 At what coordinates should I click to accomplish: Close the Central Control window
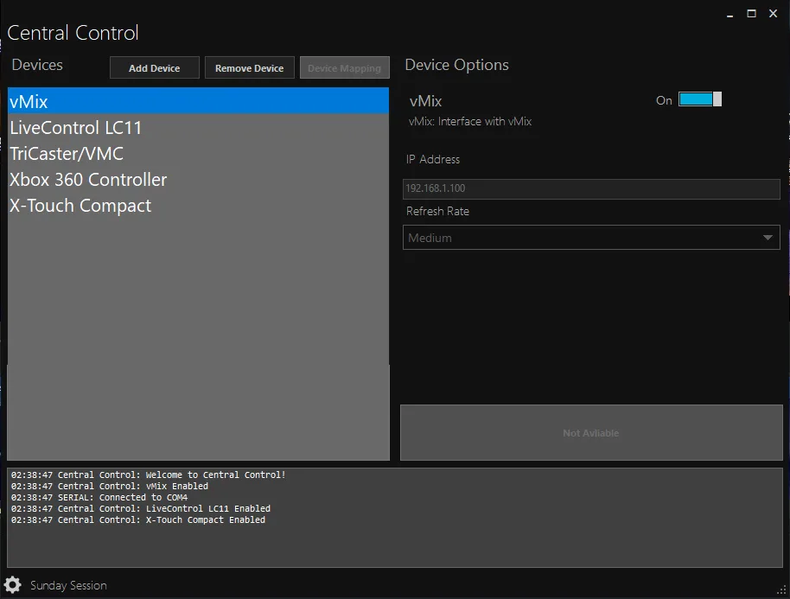click(773, 14)
